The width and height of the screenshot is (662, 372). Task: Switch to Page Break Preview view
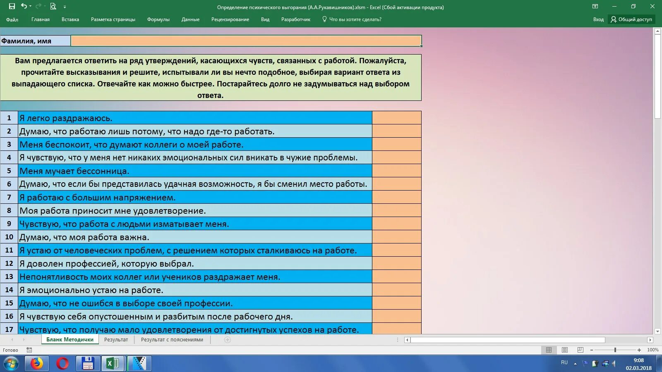point(580,350)
